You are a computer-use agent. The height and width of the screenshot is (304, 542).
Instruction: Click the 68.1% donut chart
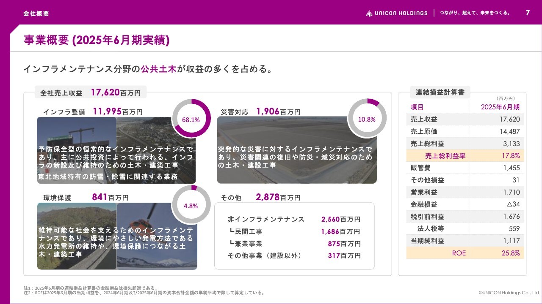click(x=191, y=119)
